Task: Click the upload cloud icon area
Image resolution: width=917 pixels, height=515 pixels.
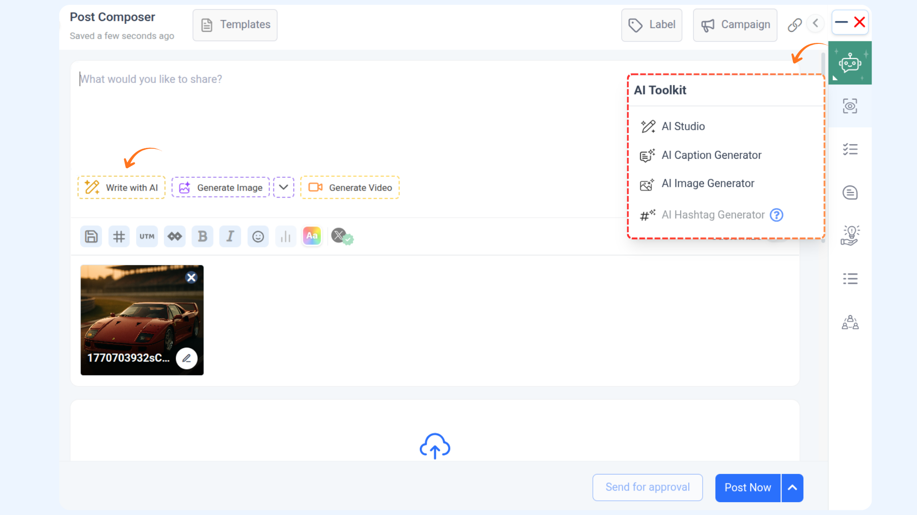Action: point(435,446)
